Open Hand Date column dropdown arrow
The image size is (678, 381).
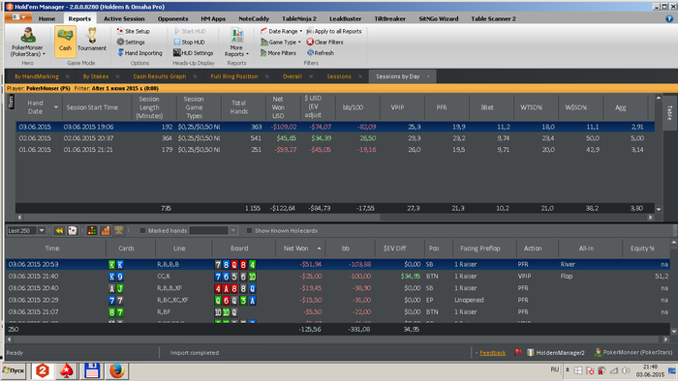coord(56,107)
